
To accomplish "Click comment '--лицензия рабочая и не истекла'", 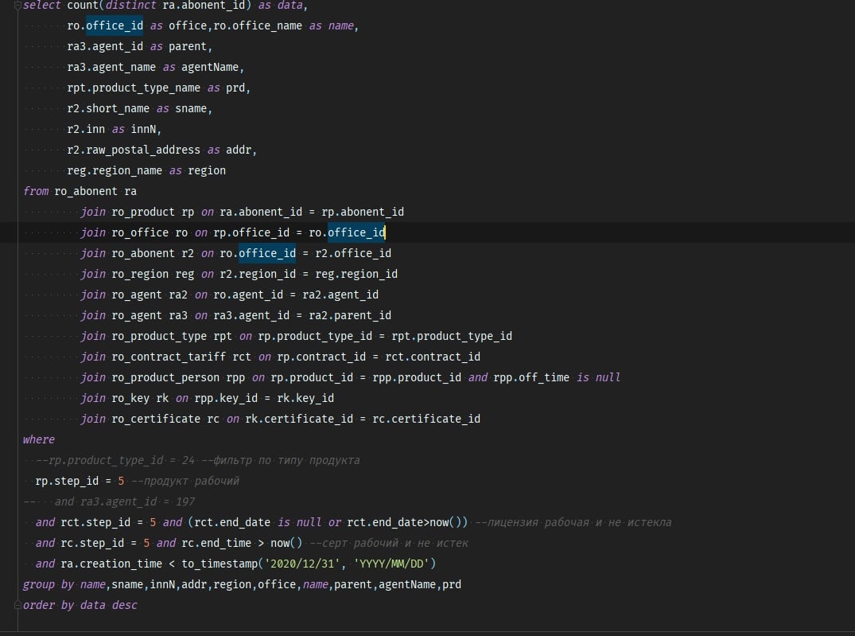I will coord(573,522).
